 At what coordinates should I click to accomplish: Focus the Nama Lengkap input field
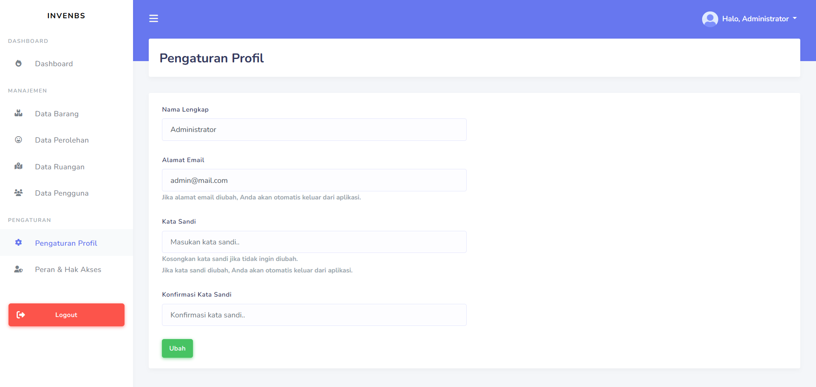(314, 129)
